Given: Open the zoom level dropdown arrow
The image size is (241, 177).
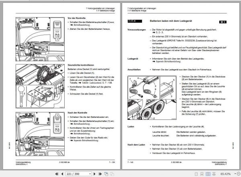Looking at the screenshot, I should [x=235, y=174].
